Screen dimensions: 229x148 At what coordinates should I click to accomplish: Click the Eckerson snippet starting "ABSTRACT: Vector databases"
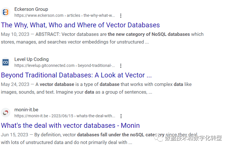(x=102, y=38)
